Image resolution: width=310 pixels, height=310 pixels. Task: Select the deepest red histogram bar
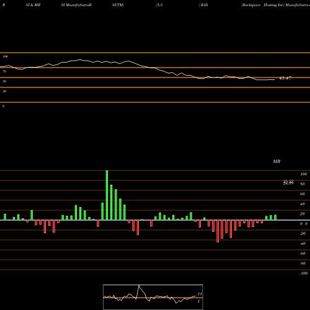click(x=218, y=231)
